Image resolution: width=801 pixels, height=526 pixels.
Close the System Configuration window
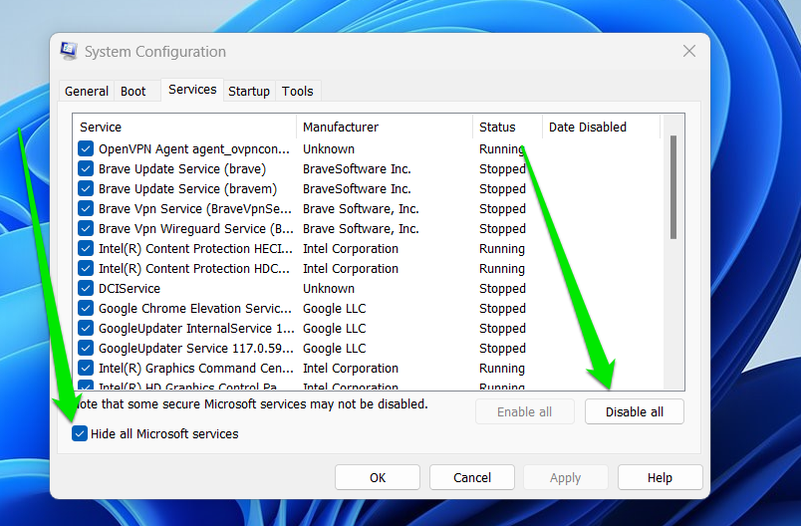click(688, 51)
